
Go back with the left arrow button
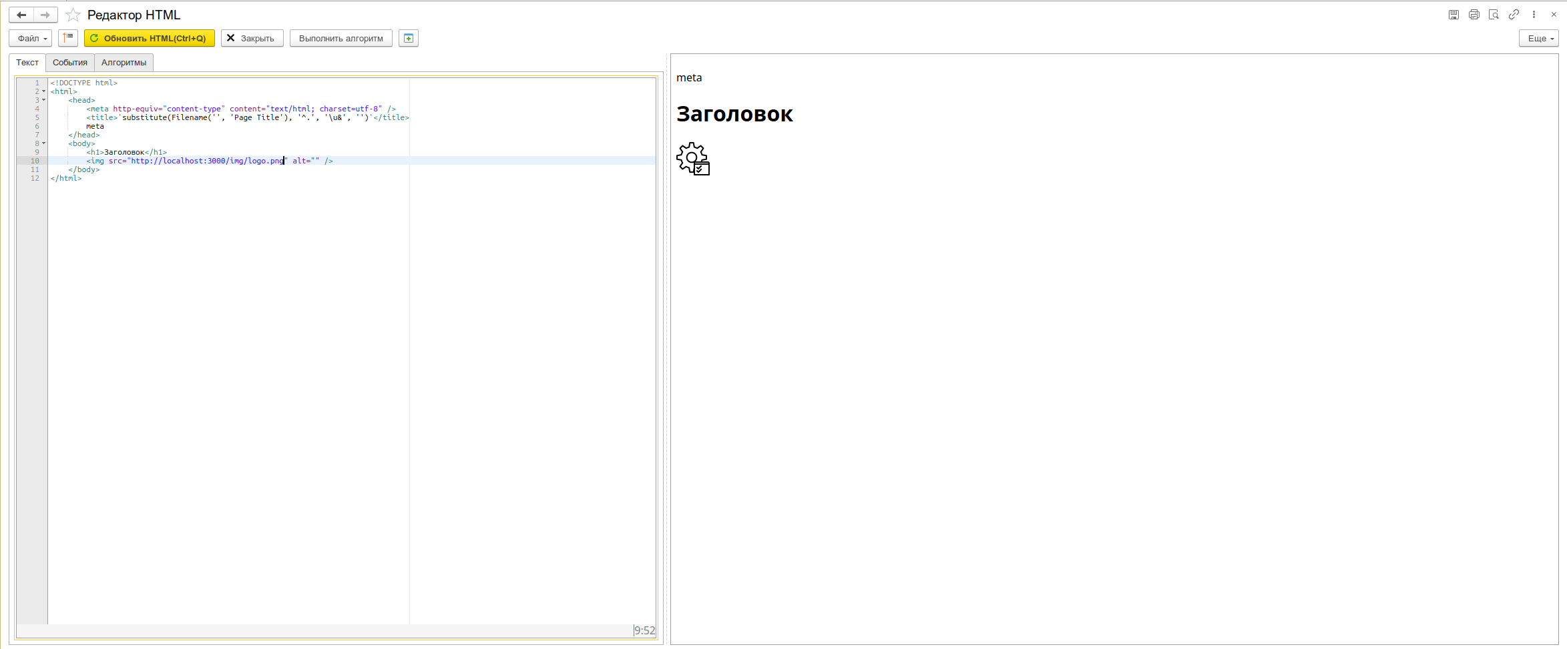click(x=21, y=15)
